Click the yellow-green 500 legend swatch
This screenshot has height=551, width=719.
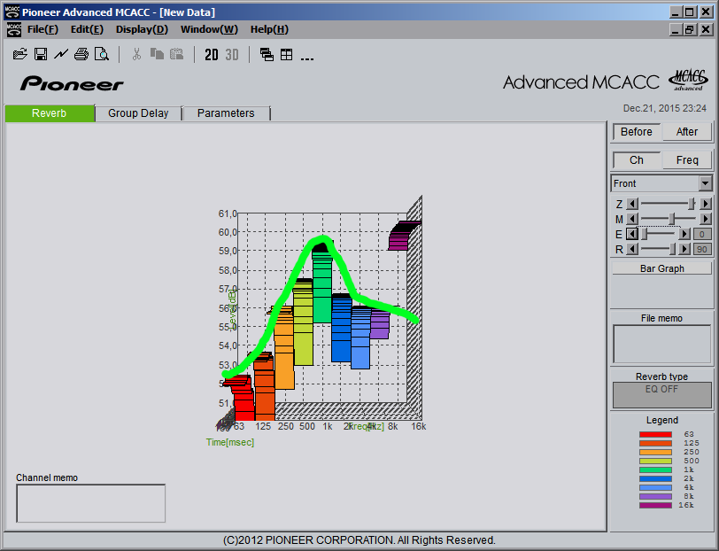[655, 461]
